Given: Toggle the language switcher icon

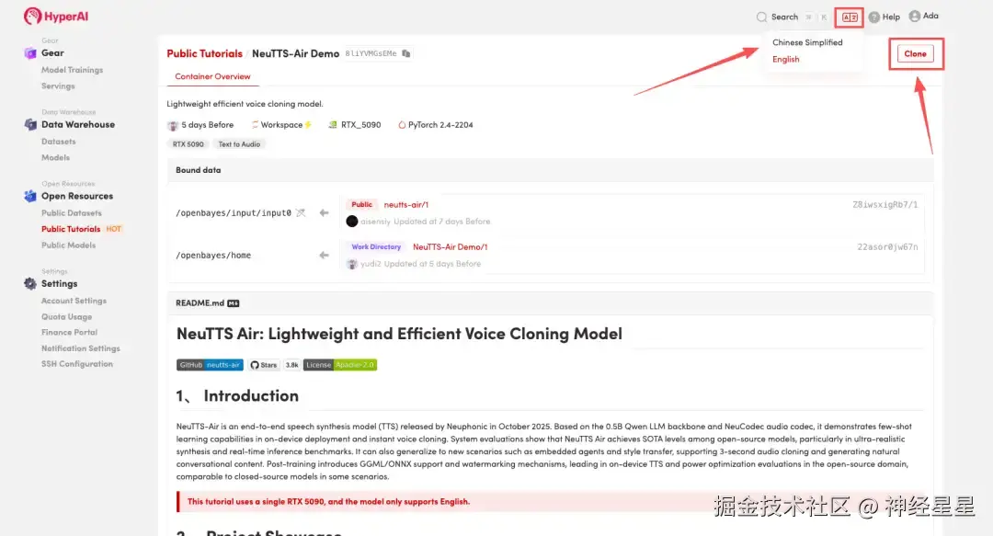Looking at the screenshot, I should 850,17.
